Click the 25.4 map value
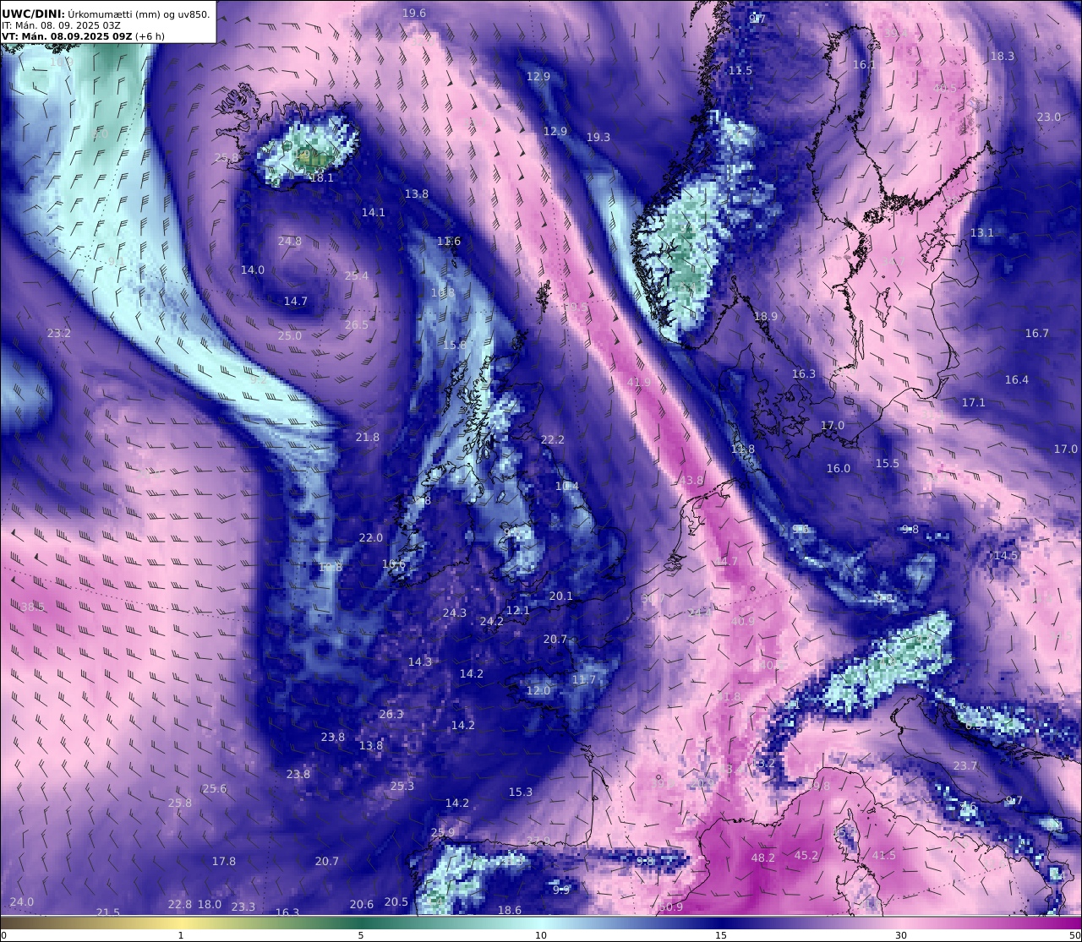 (357, 275)
